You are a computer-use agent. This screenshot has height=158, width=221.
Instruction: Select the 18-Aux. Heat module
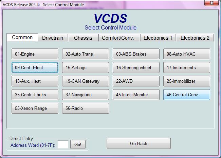(35, 81)
